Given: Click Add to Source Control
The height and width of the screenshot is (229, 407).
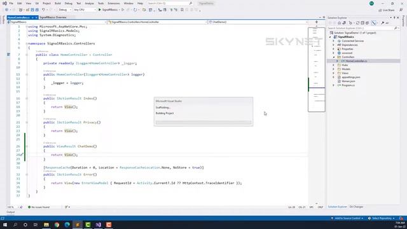Looking at the screenshot, I should 347,218.
